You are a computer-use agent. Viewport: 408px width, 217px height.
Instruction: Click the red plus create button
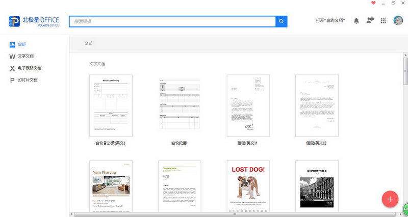point(390,199)
